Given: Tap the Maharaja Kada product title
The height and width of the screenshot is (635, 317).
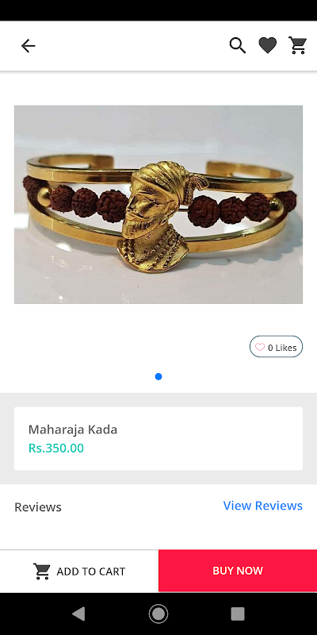Looking at the screenshot, I should [x=73, y=429].
